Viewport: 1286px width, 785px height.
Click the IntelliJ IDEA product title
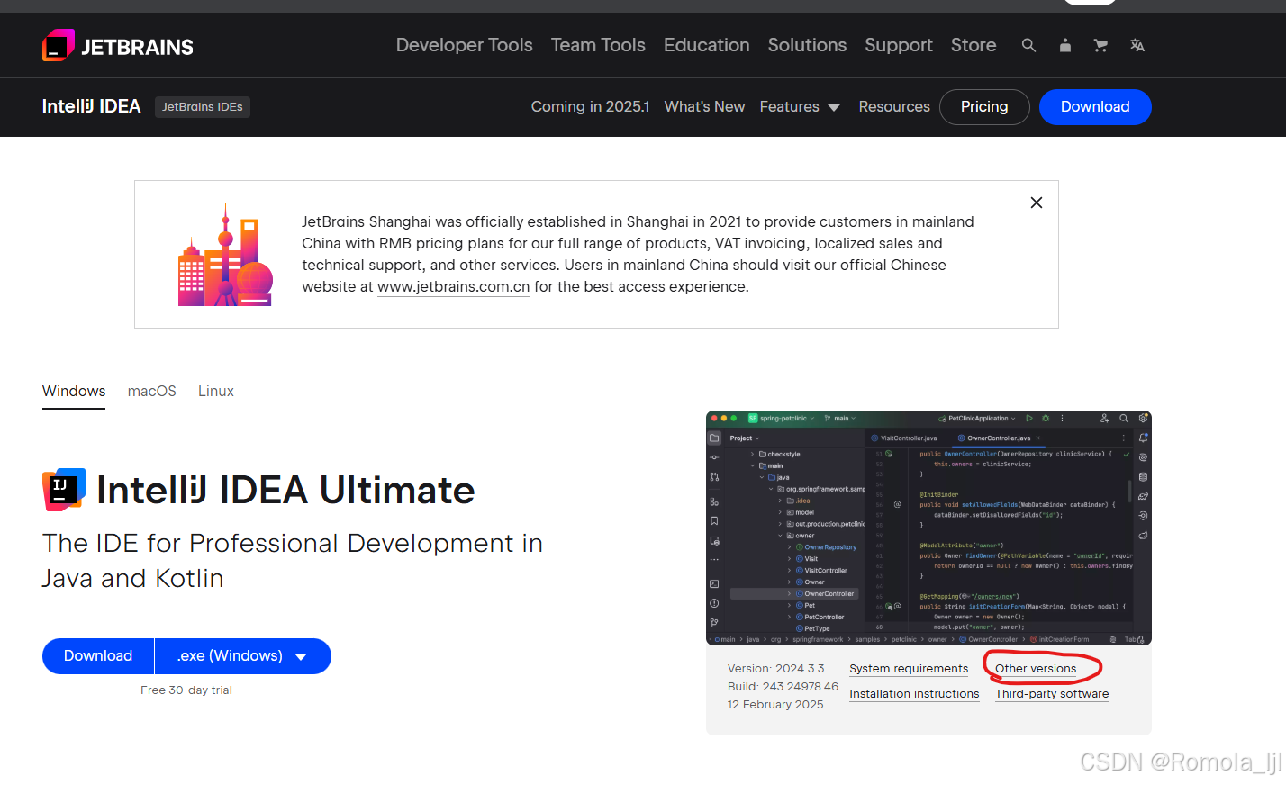pos(92,106)
